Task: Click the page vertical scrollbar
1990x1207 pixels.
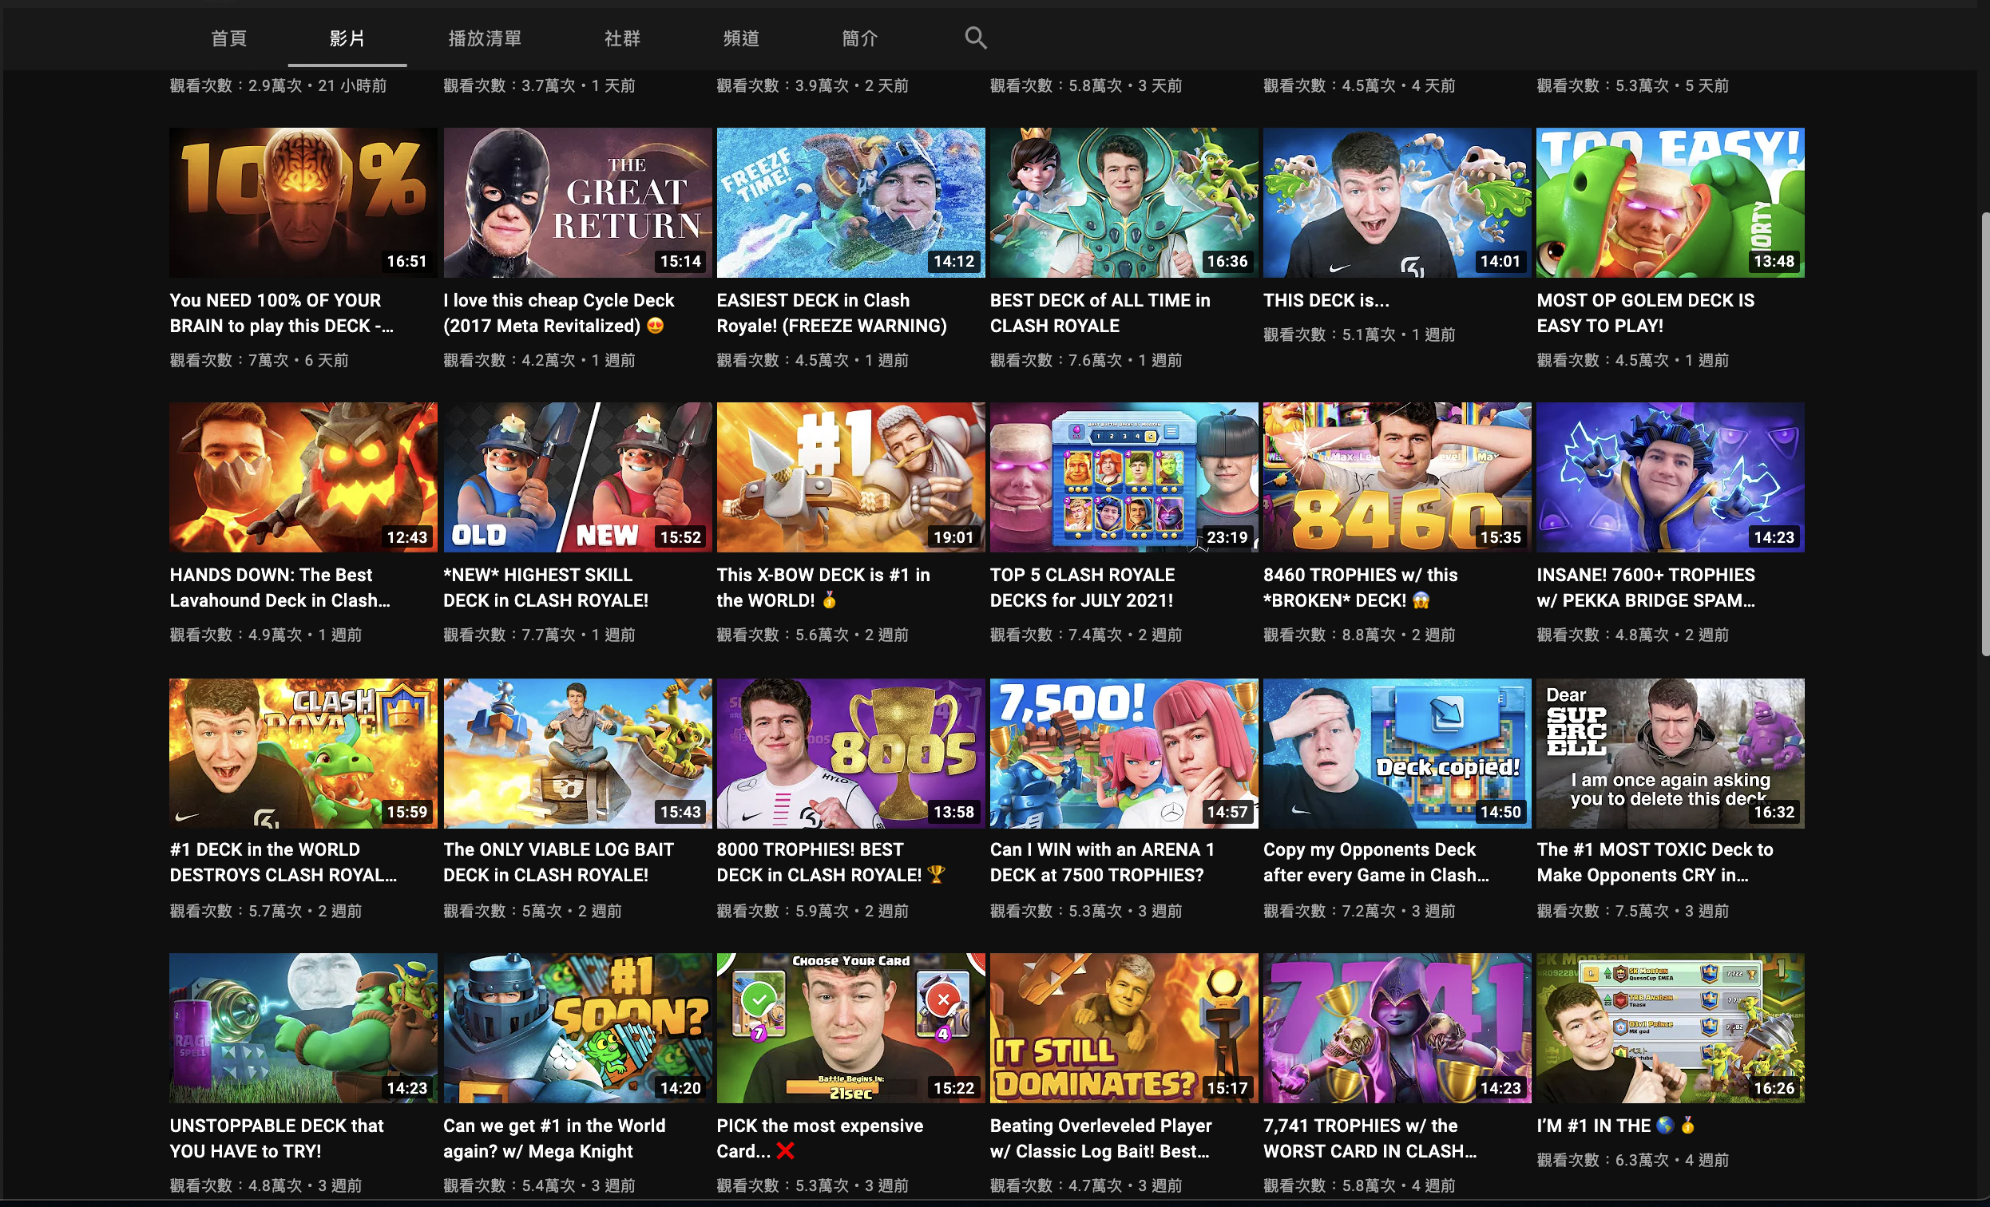Action: point(1985,433)
